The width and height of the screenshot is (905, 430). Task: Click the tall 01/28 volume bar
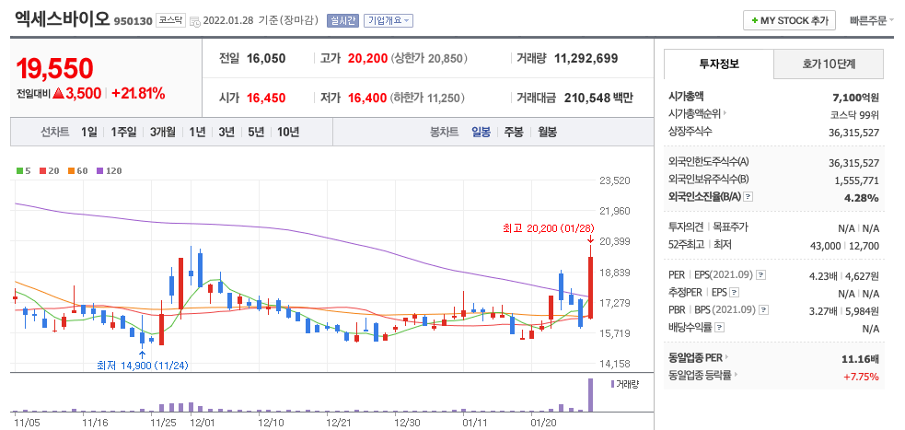[x=590, y=395]
